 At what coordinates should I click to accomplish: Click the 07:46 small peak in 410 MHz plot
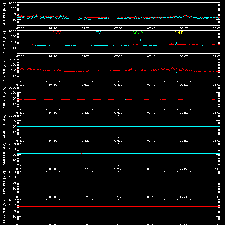pos(172,44)
